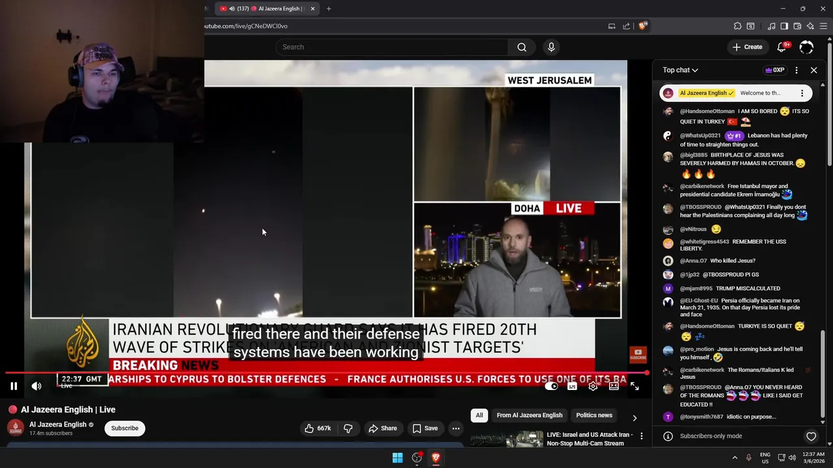Viewport: 833px width, 468px height.
Task: Open Brave Leo AI sparkle icon
Action: pyautogui.click(x=810, y=26)
